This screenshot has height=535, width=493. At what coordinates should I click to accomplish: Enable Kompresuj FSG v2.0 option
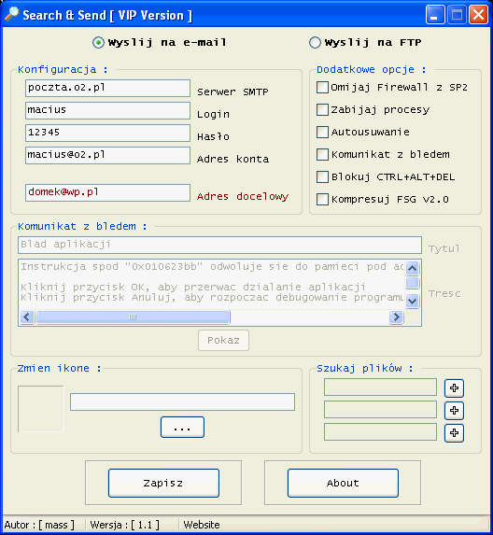[x=322, y=199]
